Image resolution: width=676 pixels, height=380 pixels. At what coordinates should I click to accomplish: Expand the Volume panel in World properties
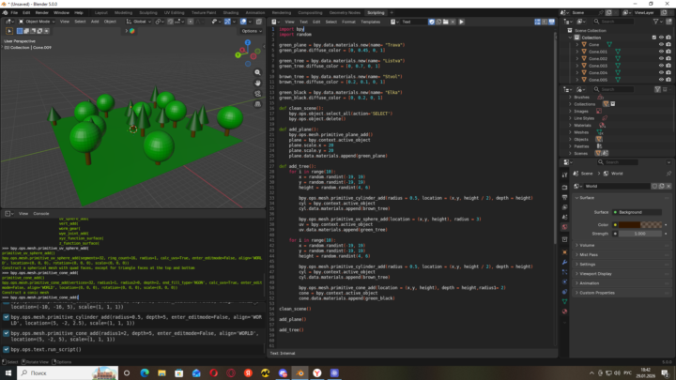pos(587,245)
